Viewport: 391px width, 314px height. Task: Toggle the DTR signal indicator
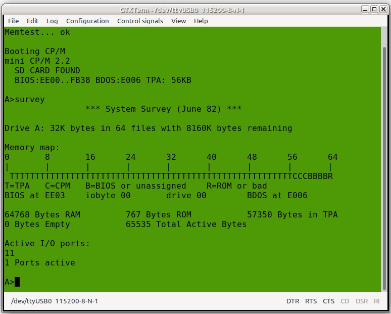tap(293, 301)
